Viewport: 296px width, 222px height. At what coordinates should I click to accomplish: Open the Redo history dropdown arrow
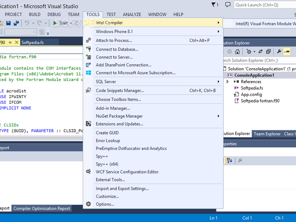point(45,23)
